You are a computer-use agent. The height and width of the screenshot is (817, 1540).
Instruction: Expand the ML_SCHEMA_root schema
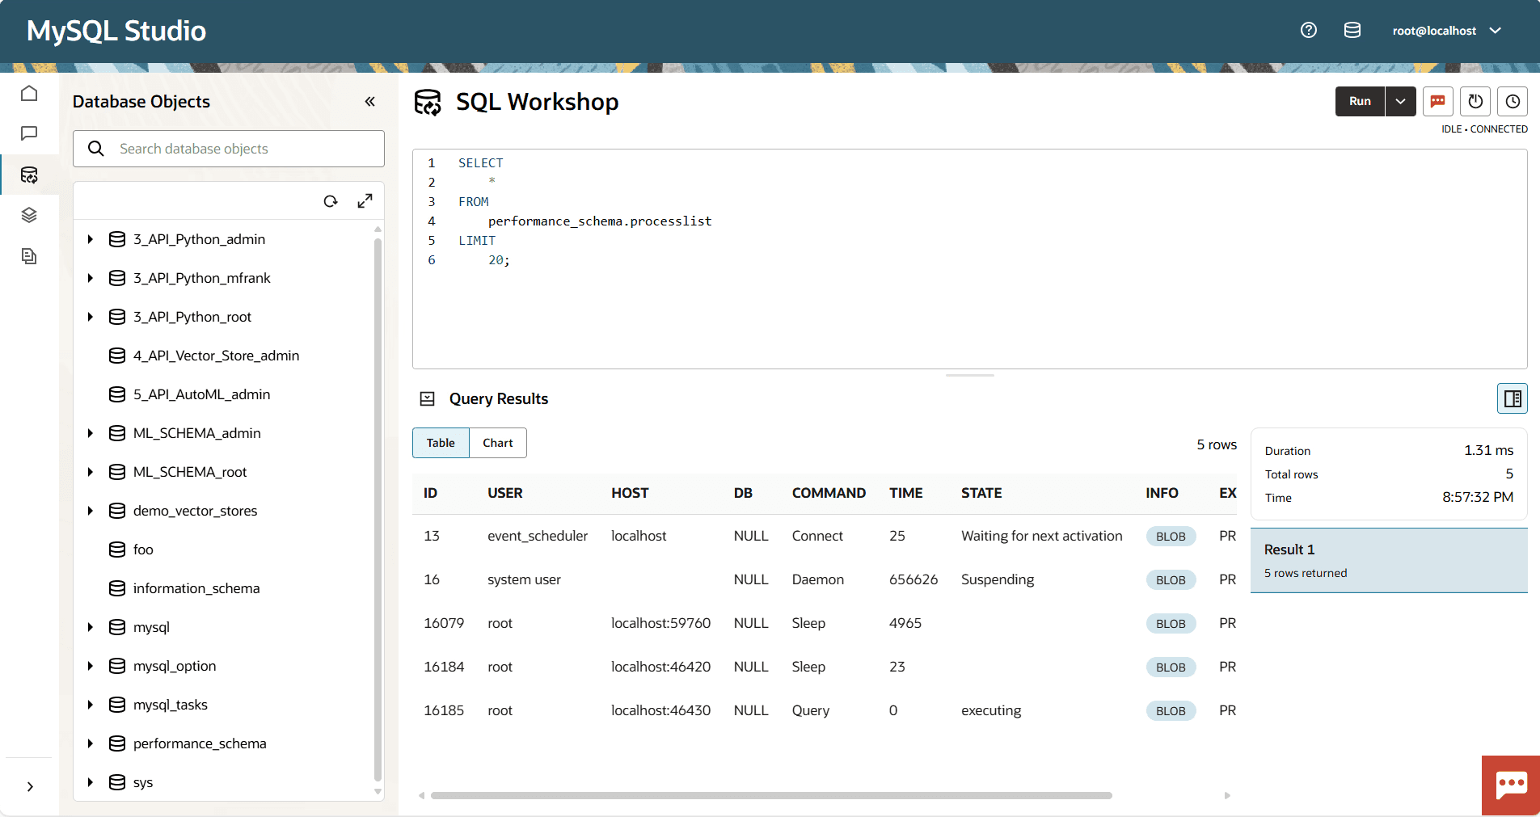pyautogui.click(x=91, y=472)
